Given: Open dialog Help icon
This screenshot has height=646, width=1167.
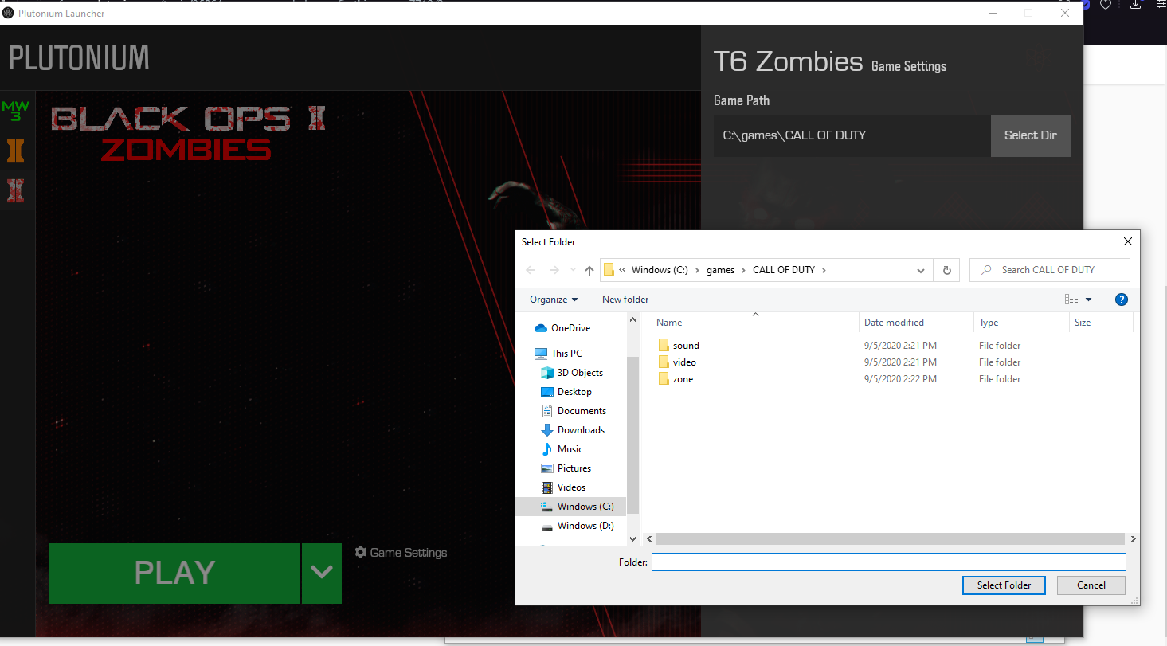Looking at the screenshot, I should 1122,300.
